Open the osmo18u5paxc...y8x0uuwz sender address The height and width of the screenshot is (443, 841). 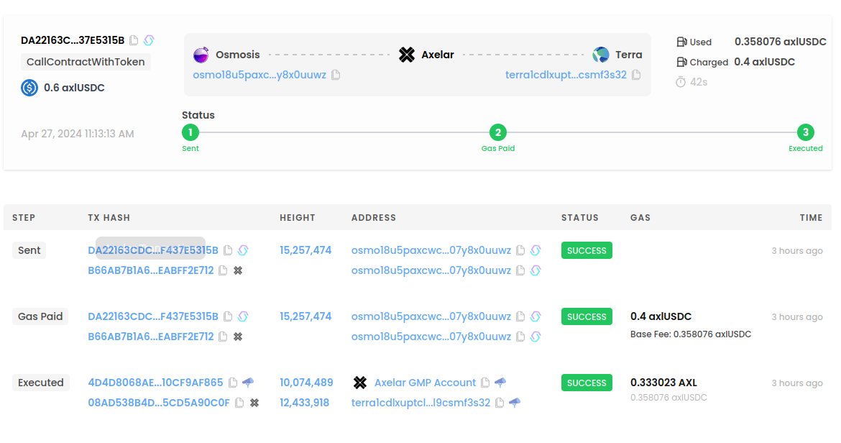259,75
